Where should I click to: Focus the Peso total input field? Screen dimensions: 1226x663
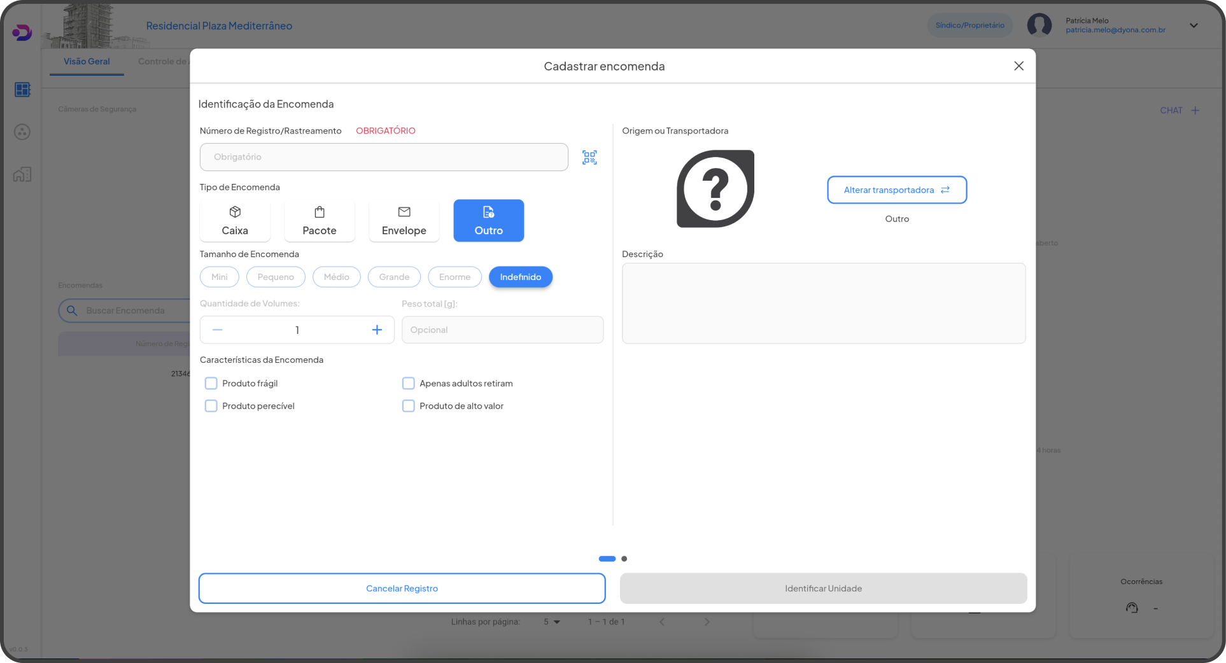[x=502, y=330]
